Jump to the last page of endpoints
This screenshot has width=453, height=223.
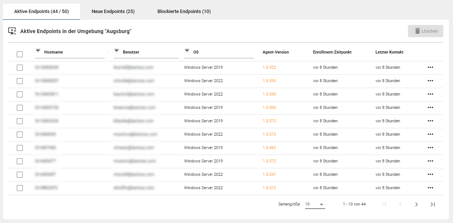(x=433, y=204)
